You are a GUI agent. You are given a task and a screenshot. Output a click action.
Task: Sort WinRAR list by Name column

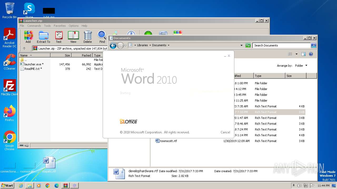click(35, 55)
